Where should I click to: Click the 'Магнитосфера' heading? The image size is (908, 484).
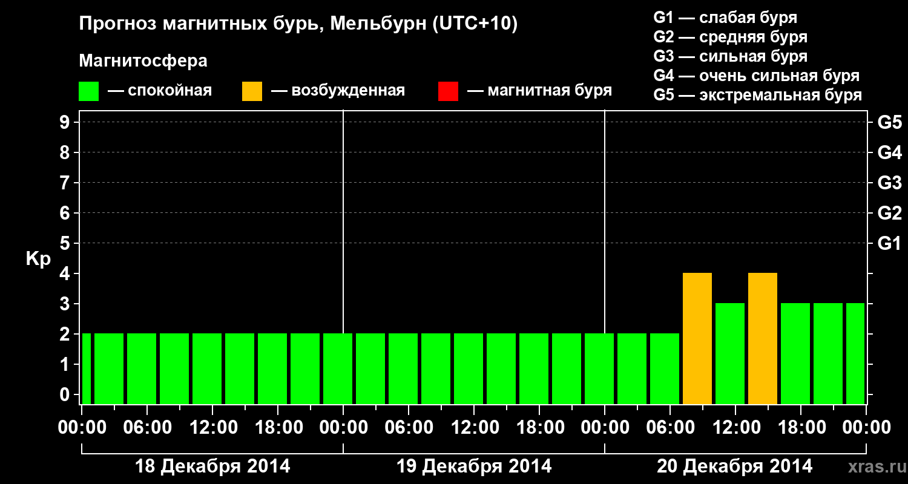(143, 61)
